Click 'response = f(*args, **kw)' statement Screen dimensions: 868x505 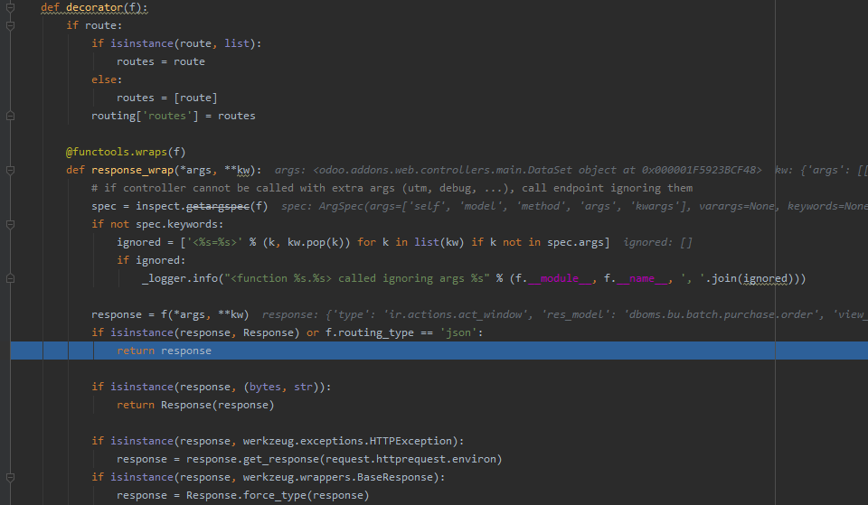[x=170, y=314]
